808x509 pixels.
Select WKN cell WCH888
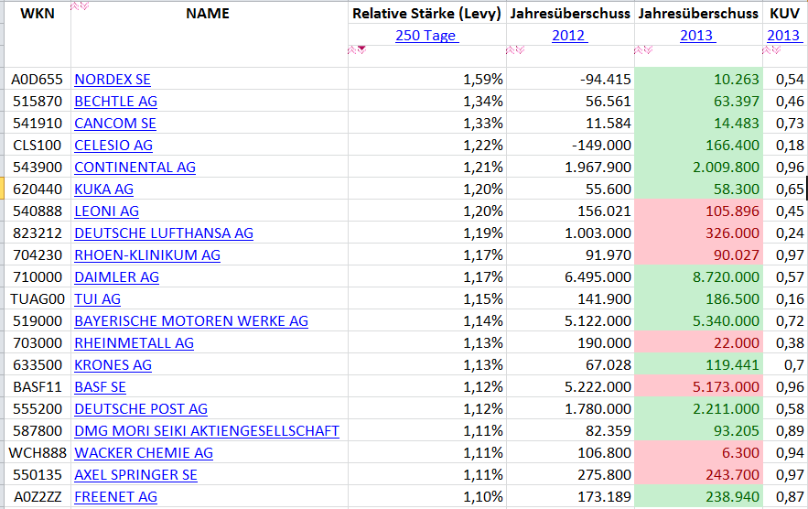(38, 453)
